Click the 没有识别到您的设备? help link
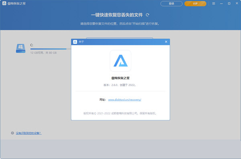This screenshot has height=159, width=241. (x=29, y=133)
